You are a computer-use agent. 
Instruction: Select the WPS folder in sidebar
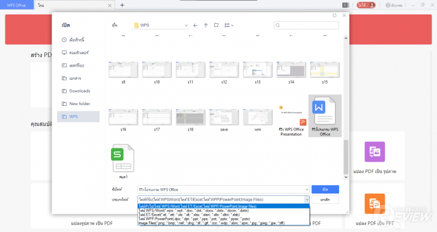pyautogui.click(x=78, y=117)
